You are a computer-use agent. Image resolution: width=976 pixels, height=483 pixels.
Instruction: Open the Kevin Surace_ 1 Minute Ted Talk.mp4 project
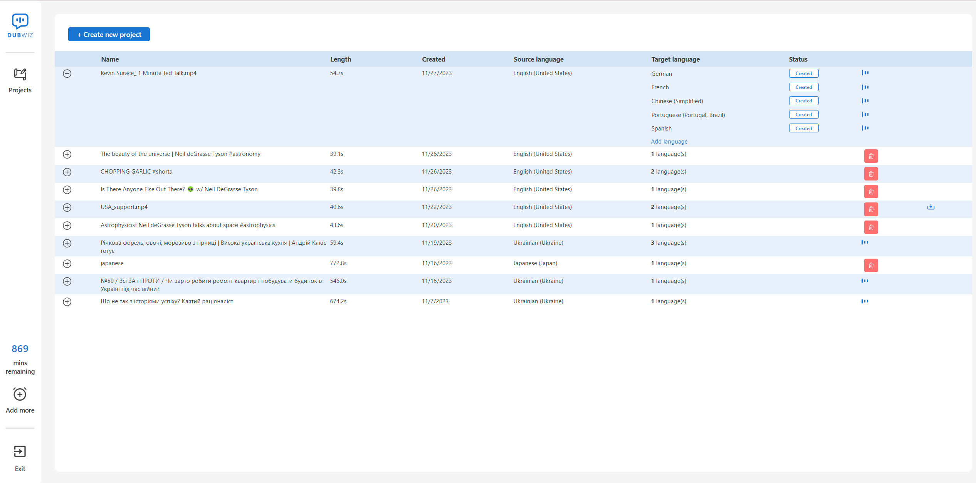[148, 73]
